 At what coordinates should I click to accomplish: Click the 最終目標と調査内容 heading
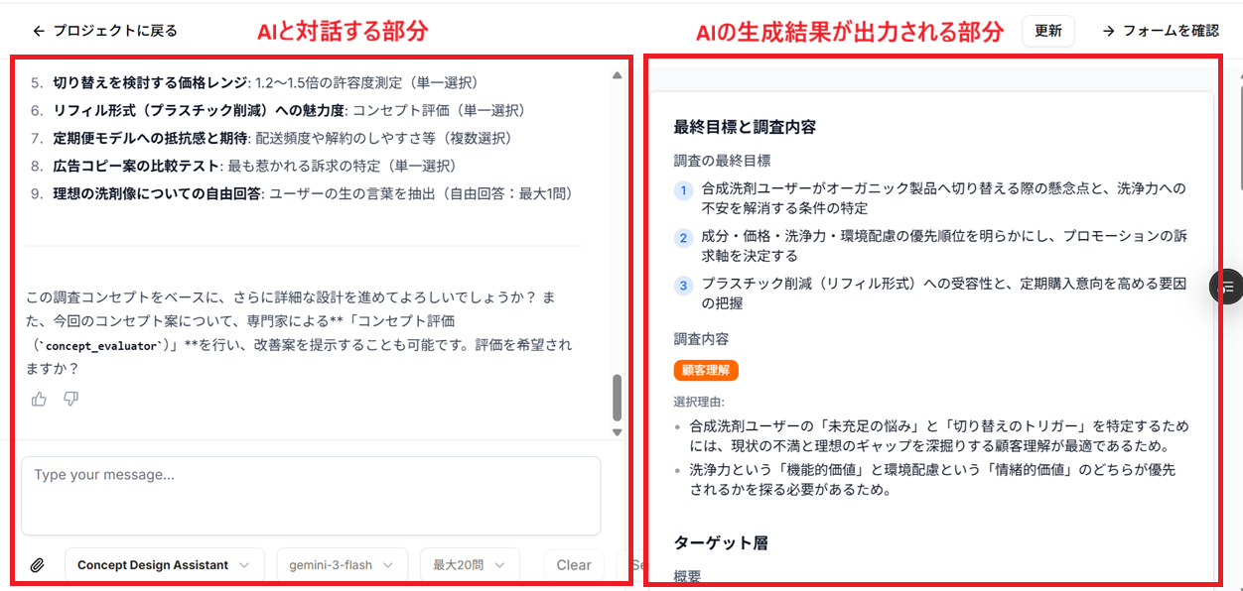[x=745, y=127]
